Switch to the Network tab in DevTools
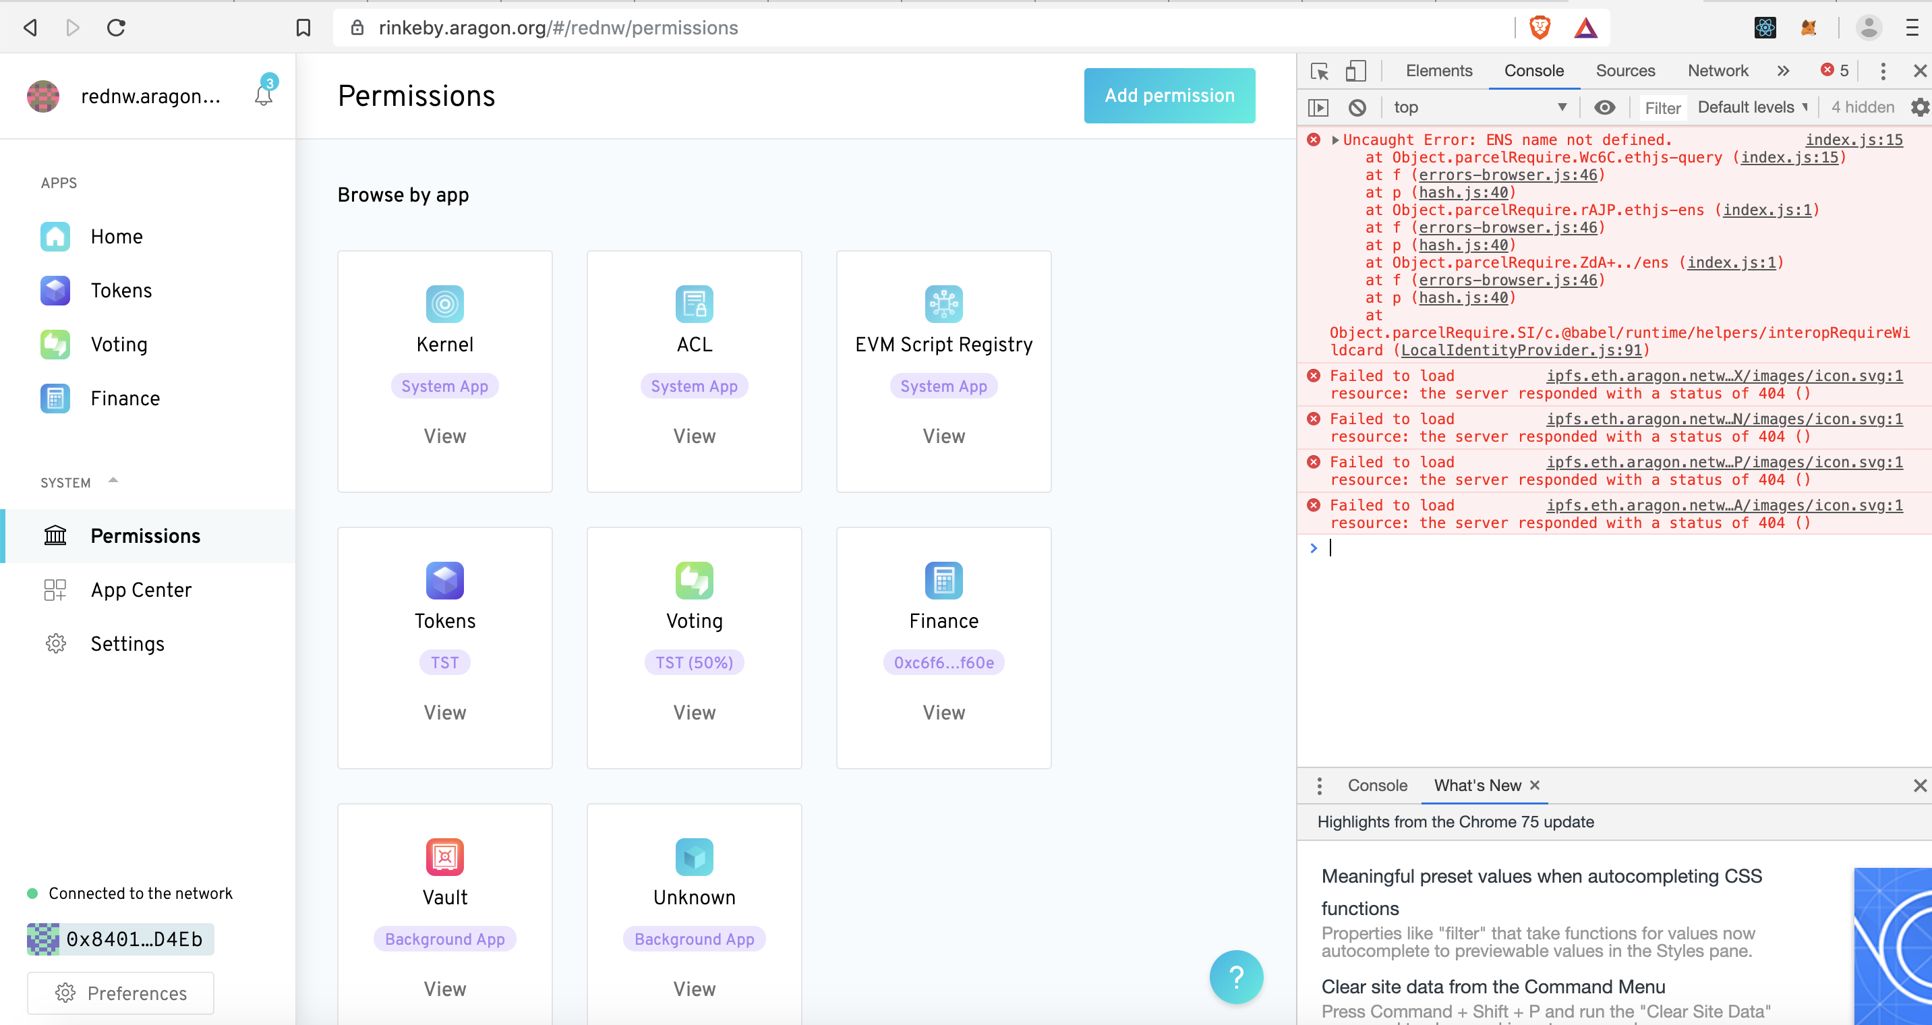 (x=1718, y=69)
